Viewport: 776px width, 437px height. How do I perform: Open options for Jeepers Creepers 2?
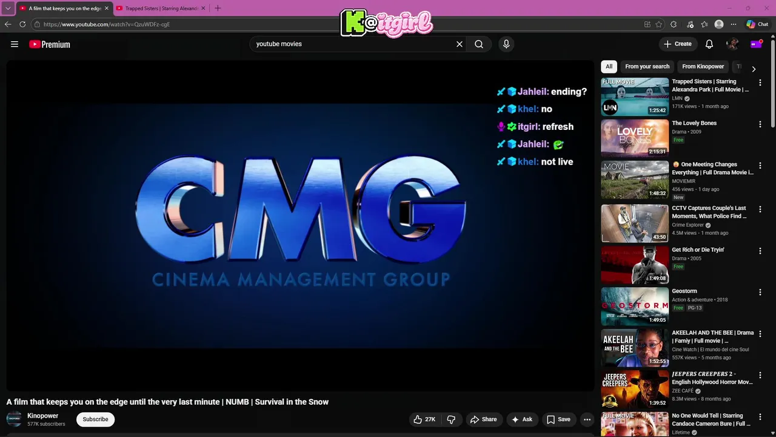760,375
